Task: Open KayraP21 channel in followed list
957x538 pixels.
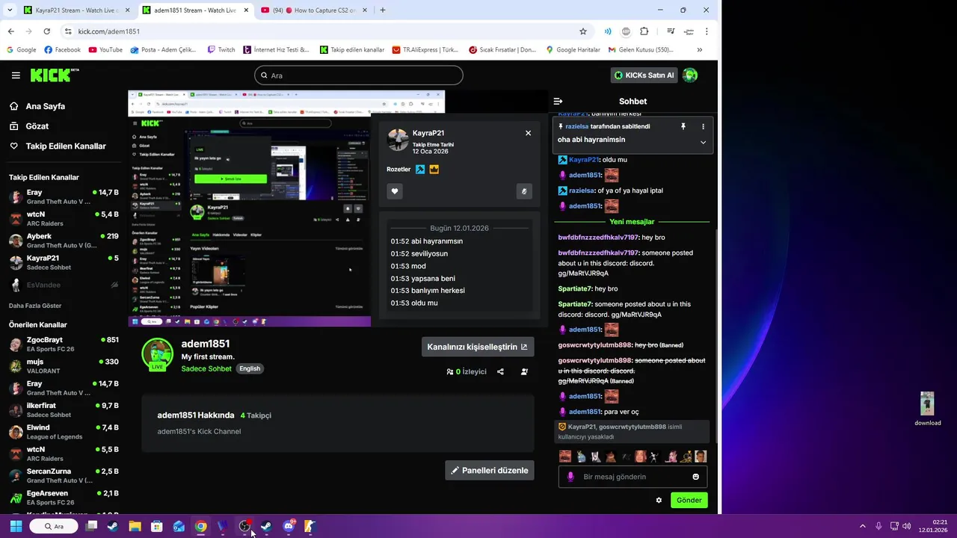Action: pyautogui.click(x=64, y=262)
